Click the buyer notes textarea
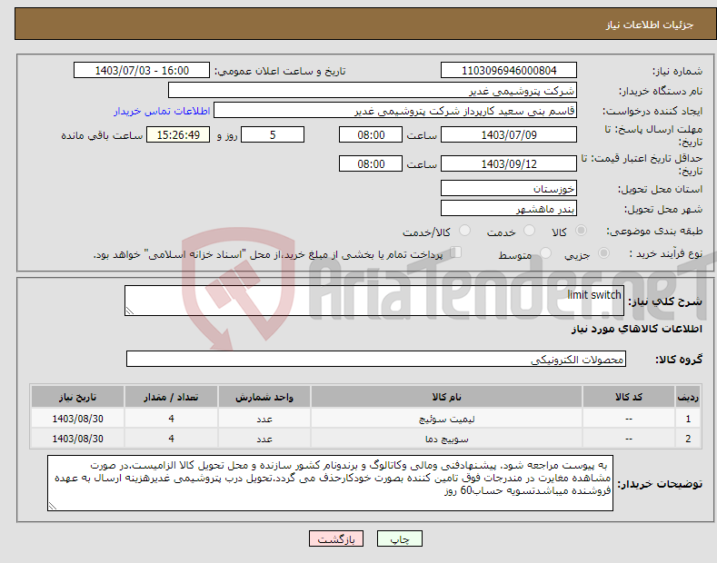The height and width of the screenshot is (563, 717). point(330,483)
